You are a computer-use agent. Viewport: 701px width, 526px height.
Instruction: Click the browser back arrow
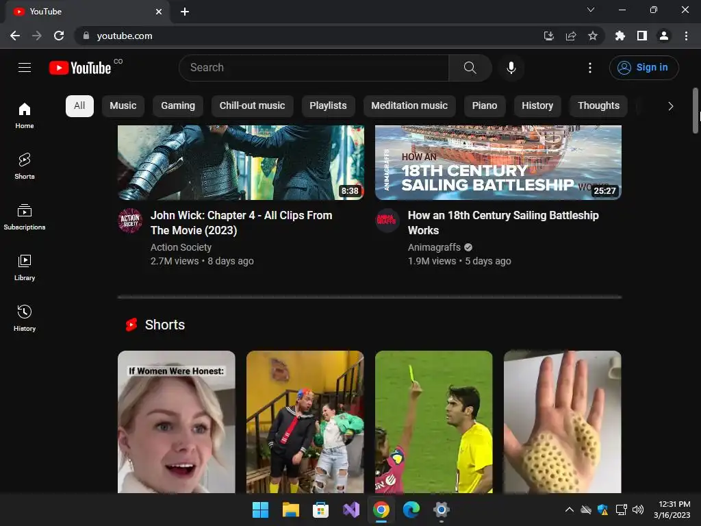point(15,36)
